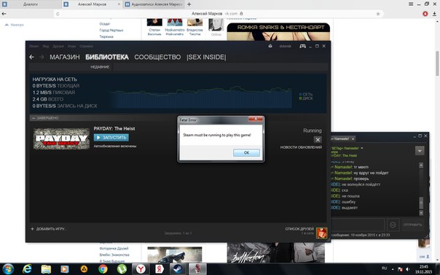Click ДОБАВИТЬ ИГРУ button
Image resolution: width=440 pixels, height=275 pixels.
pos(49,229)
